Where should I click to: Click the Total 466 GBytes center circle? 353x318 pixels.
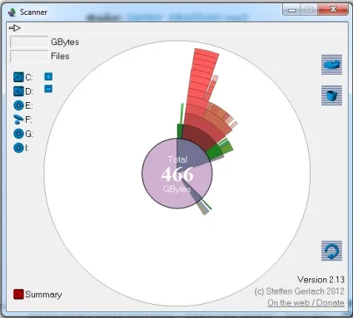177,174
